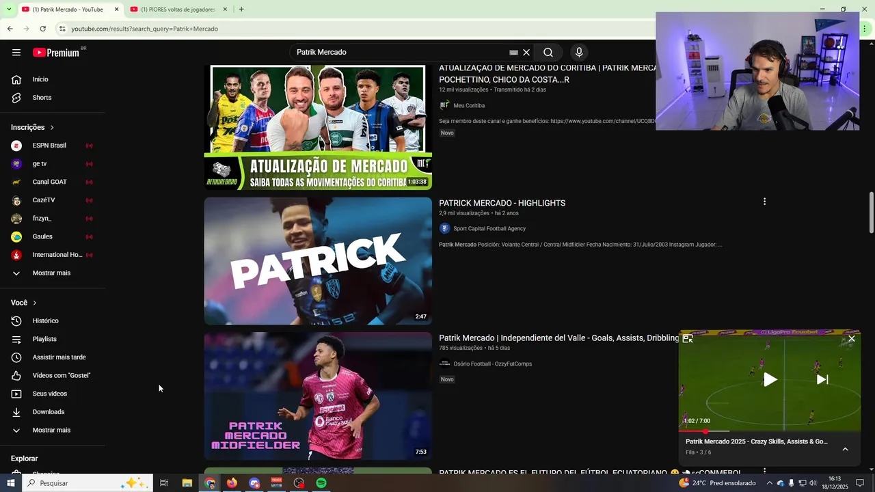Expand miniplayer back to watch page
This screenshot has height=492, width=875.
click(x=688, y=339)
